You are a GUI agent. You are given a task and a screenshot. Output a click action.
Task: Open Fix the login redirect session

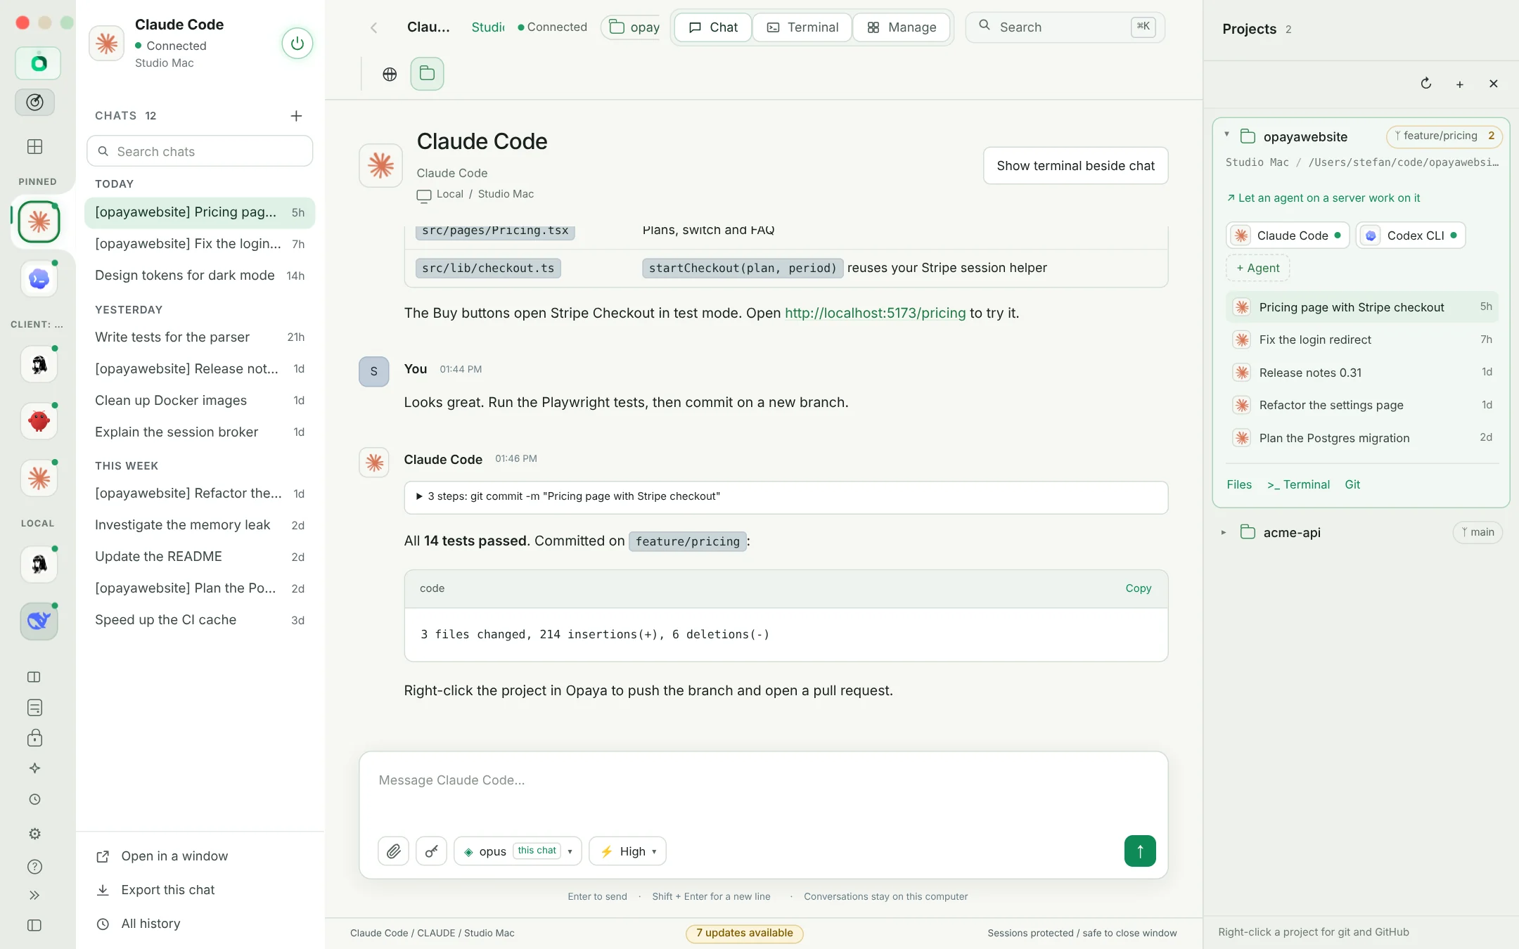pyautogui.click(x=1361, y=340)
